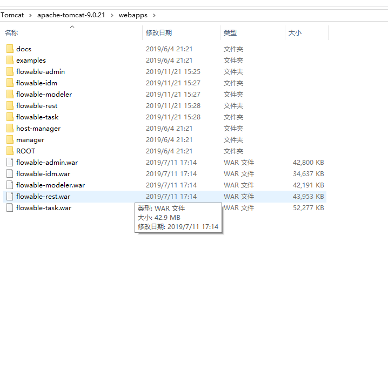Select the flowable-modeler.war file name
Image resolution: width=388 pixels, height=376 pixels.
point(50,185)
